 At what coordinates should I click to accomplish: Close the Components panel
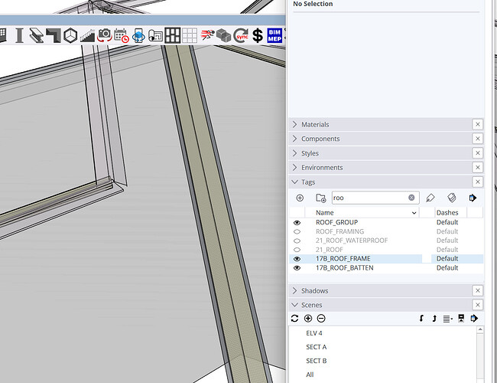tap(477, 139)
